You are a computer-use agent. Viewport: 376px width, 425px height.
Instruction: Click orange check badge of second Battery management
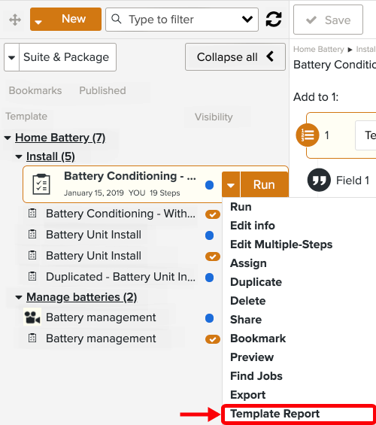point(213,339)
